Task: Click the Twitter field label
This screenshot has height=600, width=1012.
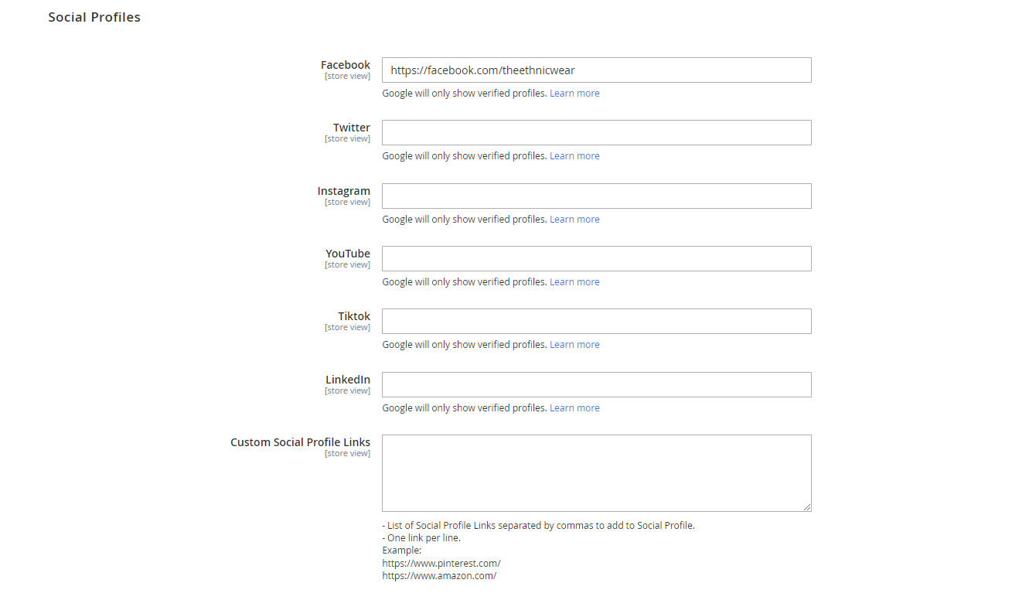Action: tap(351, 128)
